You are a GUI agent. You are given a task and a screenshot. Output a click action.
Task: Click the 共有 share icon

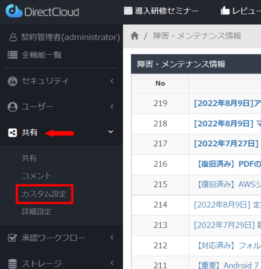(x=12, y=133)
